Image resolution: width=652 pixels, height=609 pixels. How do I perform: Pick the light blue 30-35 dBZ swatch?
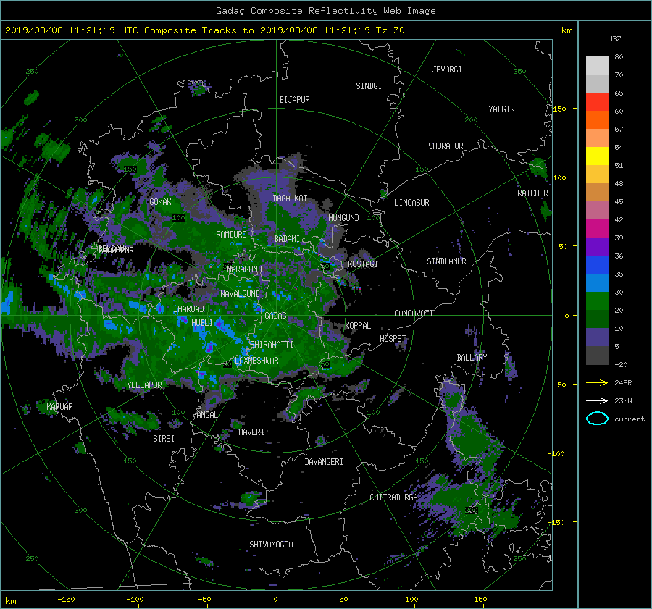click(x=597, y=282)
